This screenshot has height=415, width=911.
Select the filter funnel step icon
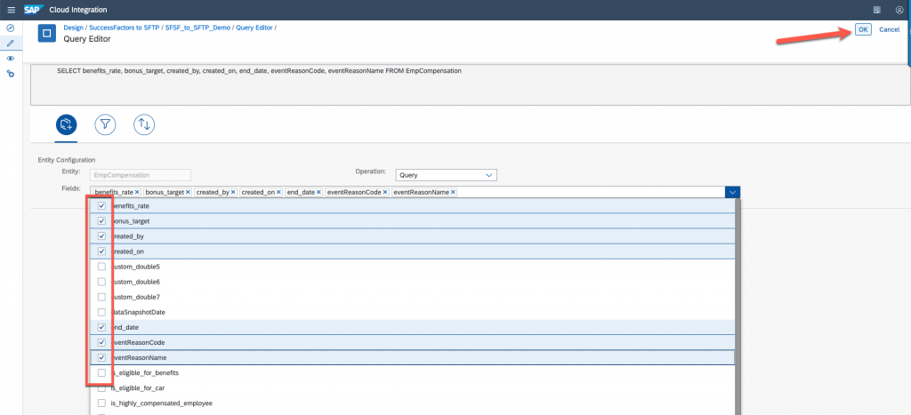[105, 124]
